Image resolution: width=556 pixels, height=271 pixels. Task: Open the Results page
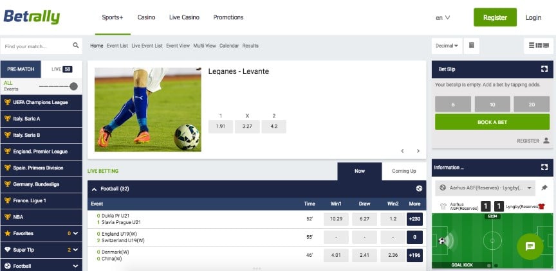pyautogui.click(x=250, y=46)
